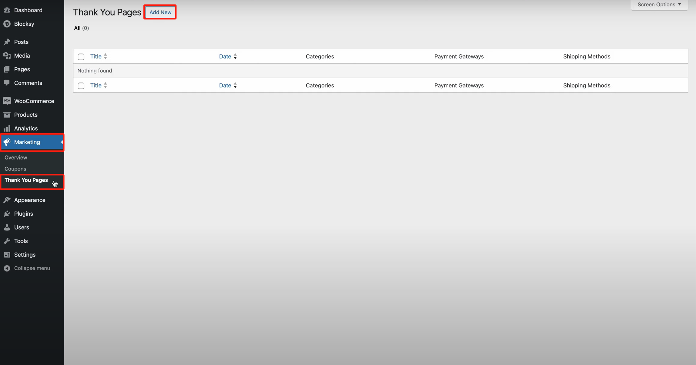
Task: Open the Marketing Overview submenu item
Action: (x=16, y=157)
